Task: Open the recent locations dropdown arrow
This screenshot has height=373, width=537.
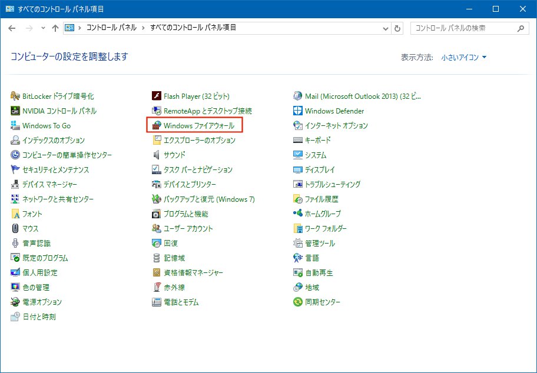Action: (43, 28)
